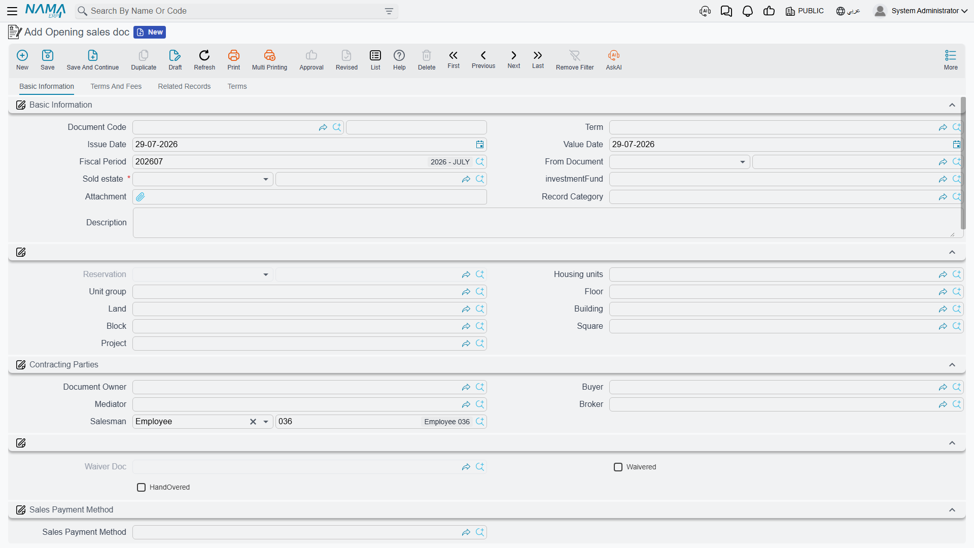Screen dimensions: 974x548
Task: Switch to Terms And Fees tab
Action: click(116, 86)
